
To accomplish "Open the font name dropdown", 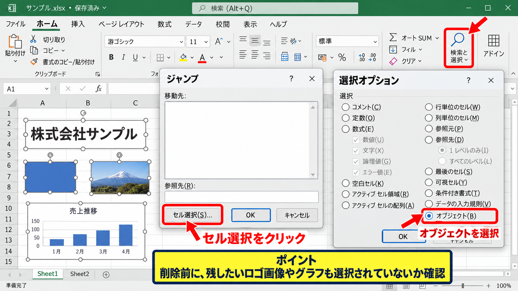I will [x=181, y=41].
